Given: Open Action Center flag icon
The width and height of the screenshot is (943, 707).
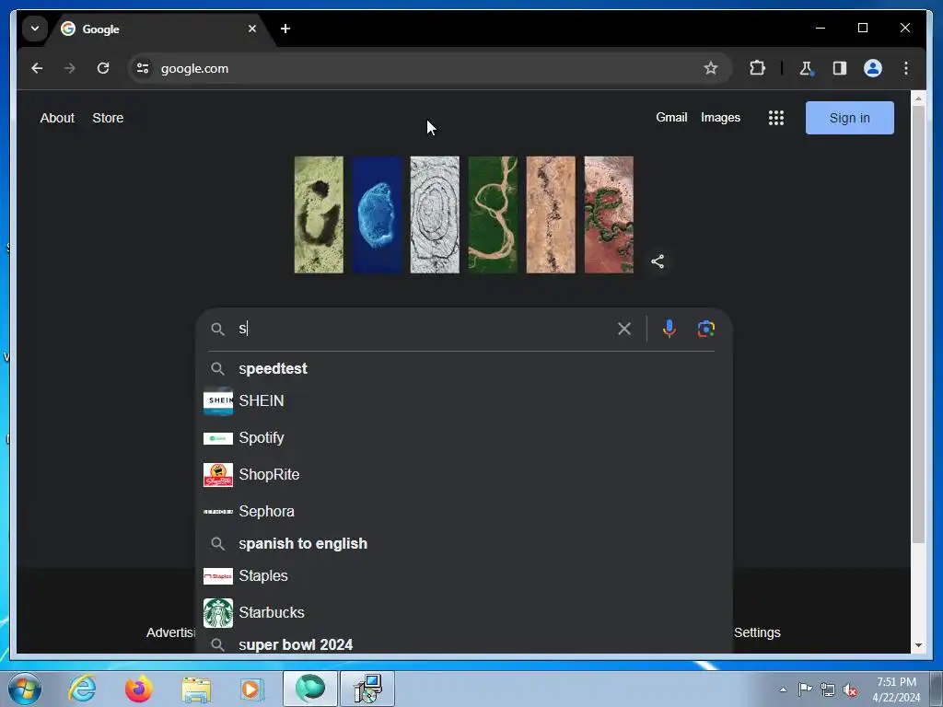Looking at the screenshot, I should tap(805, 689).
